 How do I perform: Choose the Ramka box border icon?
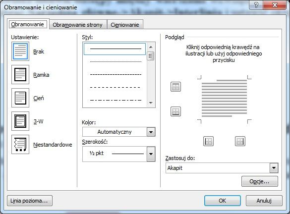tap(20, 74)
